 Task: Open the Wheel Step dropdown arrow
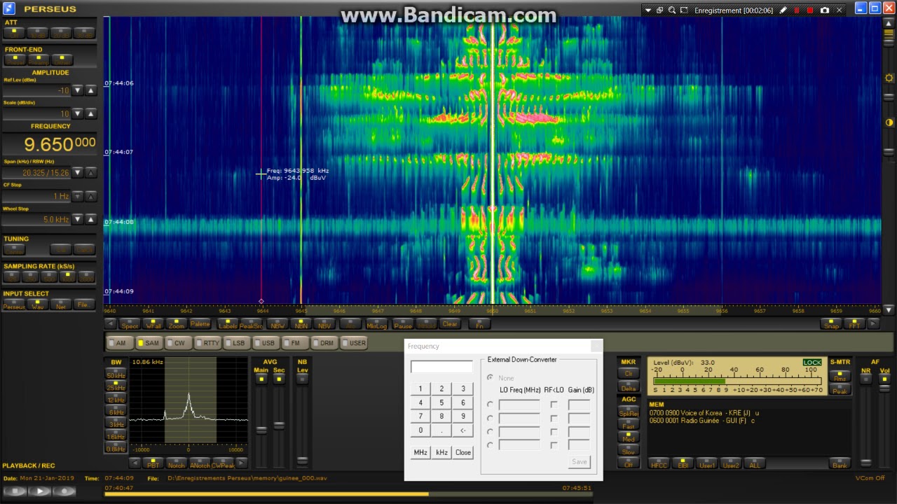(x=78, y=220)
